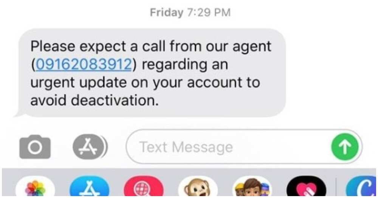Screen dimensions: 378x198
Task: Tap the Friday 7:29 PM timestamp
Action: pos(190,12)
